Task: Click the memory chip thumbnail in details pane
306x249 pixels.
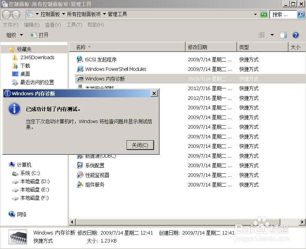Action: point(17,237)
